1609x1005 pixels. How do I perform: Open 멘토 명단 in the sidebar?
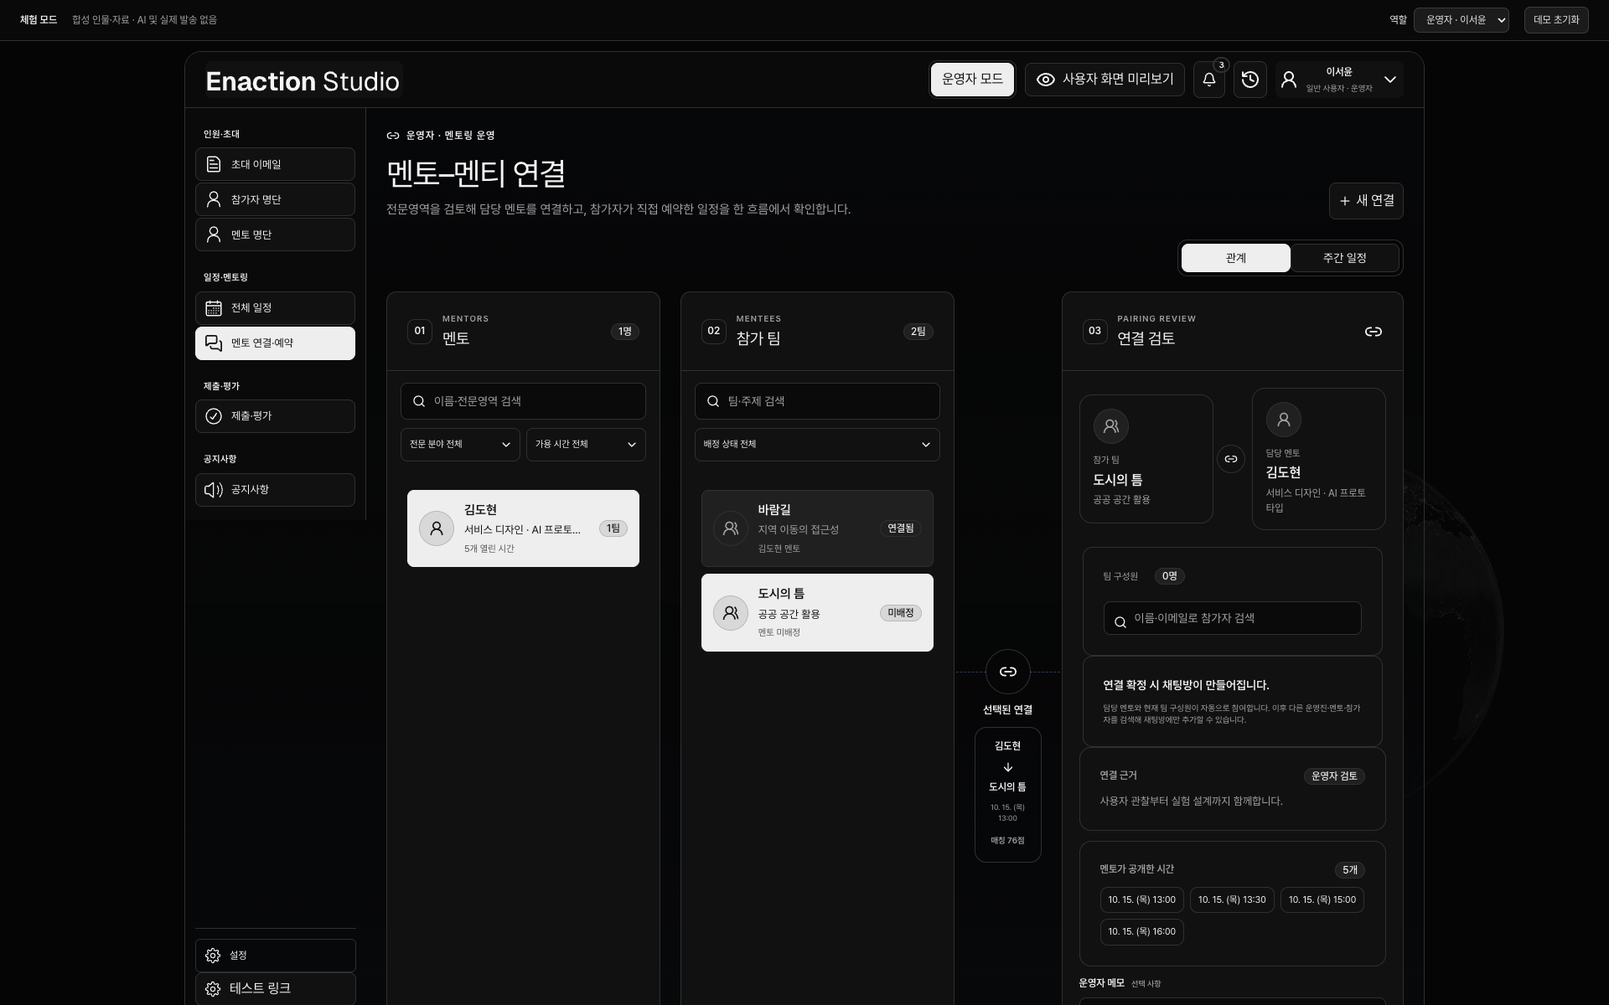(x=275, y=234)
